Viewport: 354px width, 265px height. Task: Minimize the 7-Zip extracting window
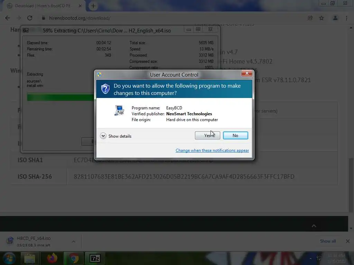coord(189,29)
